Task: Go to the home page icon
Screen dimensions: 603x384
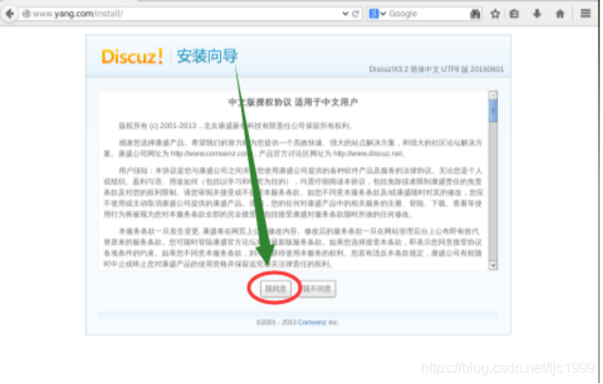Action: coord(560,14)
